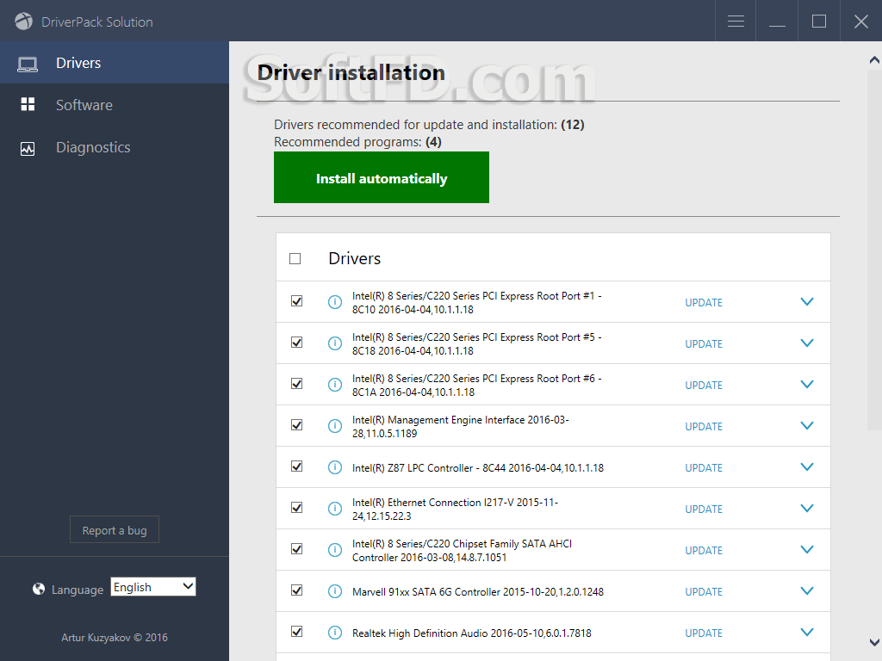This screenshot has width=882, height=661.
Task: Expand details for Root Port #1 row
Action: 806,302
